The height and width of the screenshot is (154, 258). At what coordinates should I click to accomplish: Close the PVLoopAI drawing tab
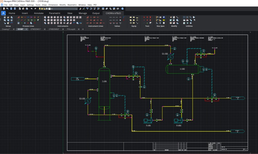click(79, 29)
